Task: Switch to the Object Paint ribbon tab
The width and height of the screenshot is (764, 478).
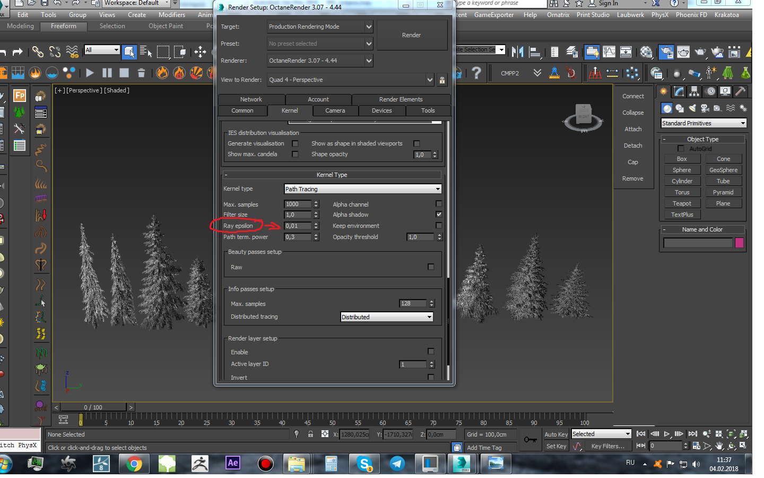Action: [166, 26]
